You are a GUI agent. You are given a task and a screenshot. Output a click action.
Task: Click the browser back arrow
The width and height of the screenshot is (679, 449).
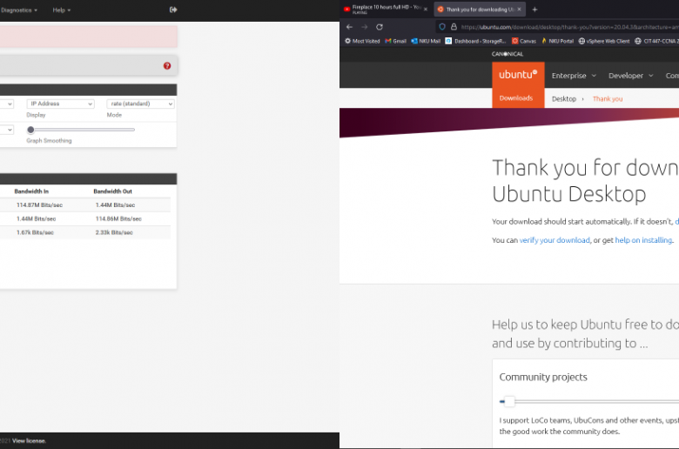[x=349, y=27]
